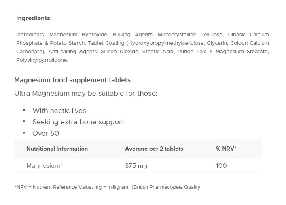
Task: Click the Ingredients heading
Action: tap(33, 18)
